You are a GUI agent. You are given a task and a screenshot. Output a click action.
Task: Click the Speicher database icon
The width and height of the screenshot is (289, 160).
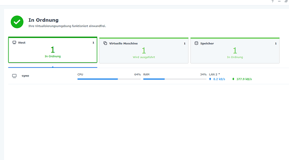tap(196, 43)
